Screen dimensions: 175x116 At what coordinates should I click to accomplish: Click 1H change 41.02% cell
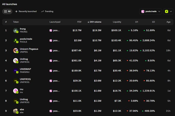[x=132, y=61]
